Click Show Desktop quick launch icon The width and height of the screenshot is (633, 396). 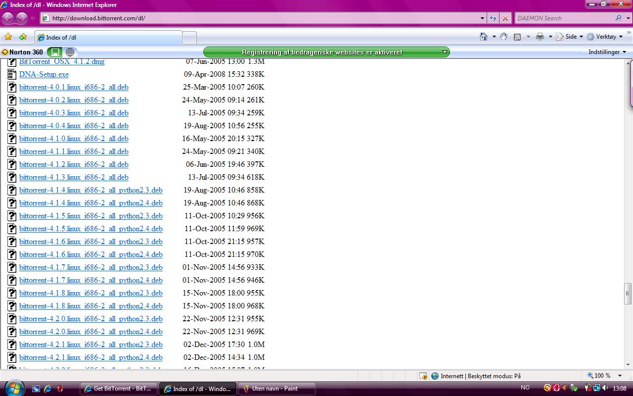point(36,389)
